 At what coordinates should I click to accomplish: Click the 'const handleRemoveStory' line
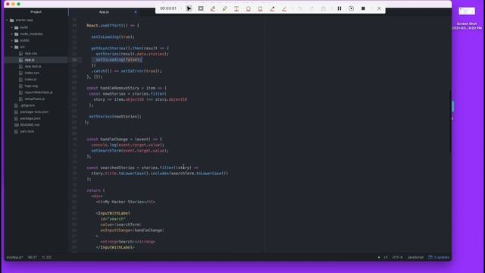[x=127, y=88]
